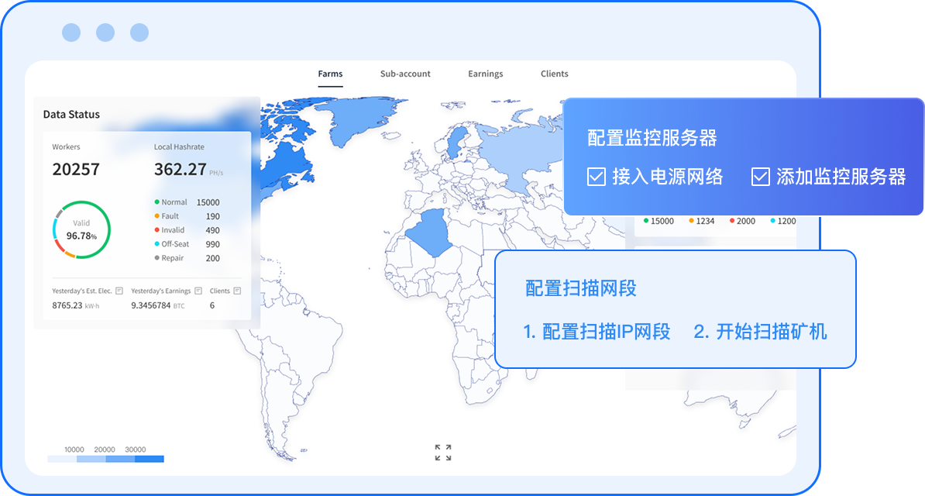
Task: Click step 2 开始扫描矿机
Action: coord(760,332)
